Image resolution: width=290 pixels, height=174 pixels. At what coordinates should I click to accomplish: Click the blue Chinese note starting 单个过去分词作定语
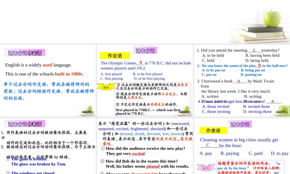(48, 91)
